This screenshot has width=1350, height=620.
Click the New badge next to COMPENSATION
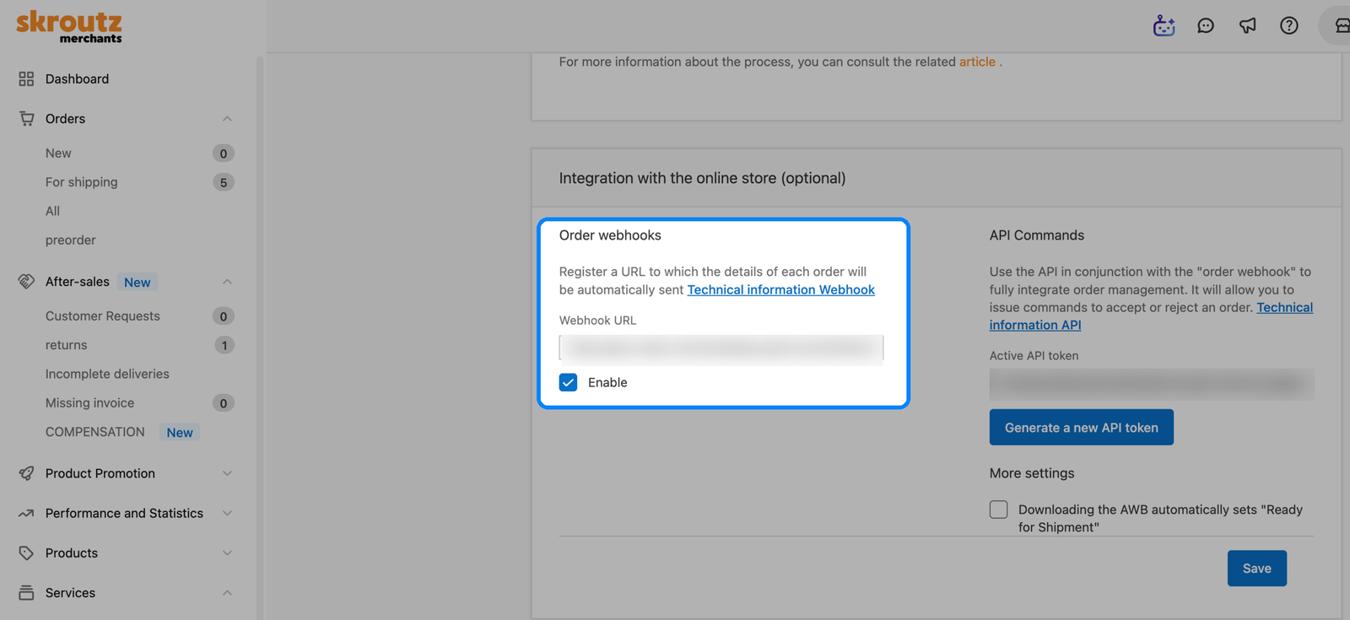click(x=180, y=432)
